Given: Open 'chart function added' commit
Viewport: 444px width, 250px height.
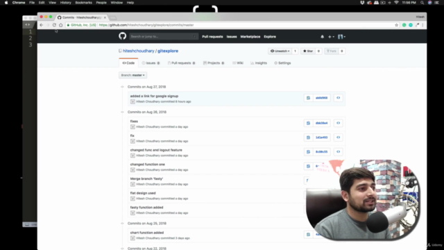Looking at the screenshot, I should [147, 233].
